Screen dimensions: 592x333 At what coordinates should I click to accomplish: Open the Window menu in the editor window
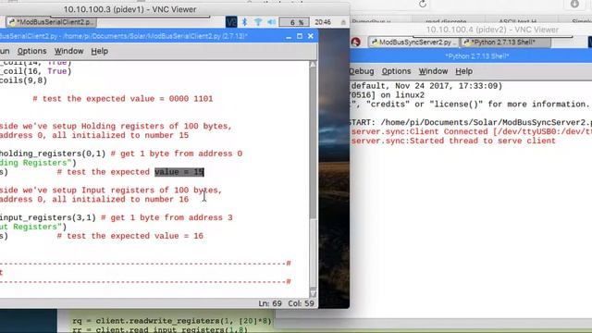point(68,51)
